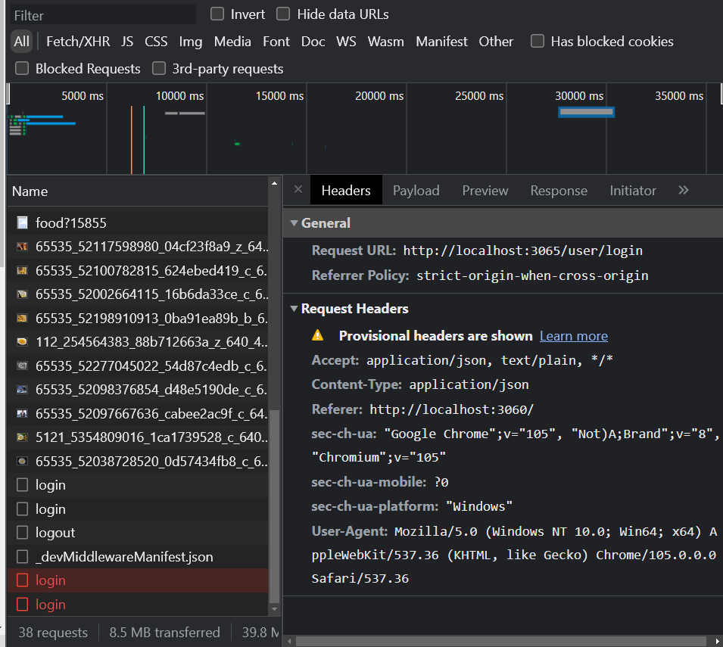Filter requests by Img type

coord(190,42)
